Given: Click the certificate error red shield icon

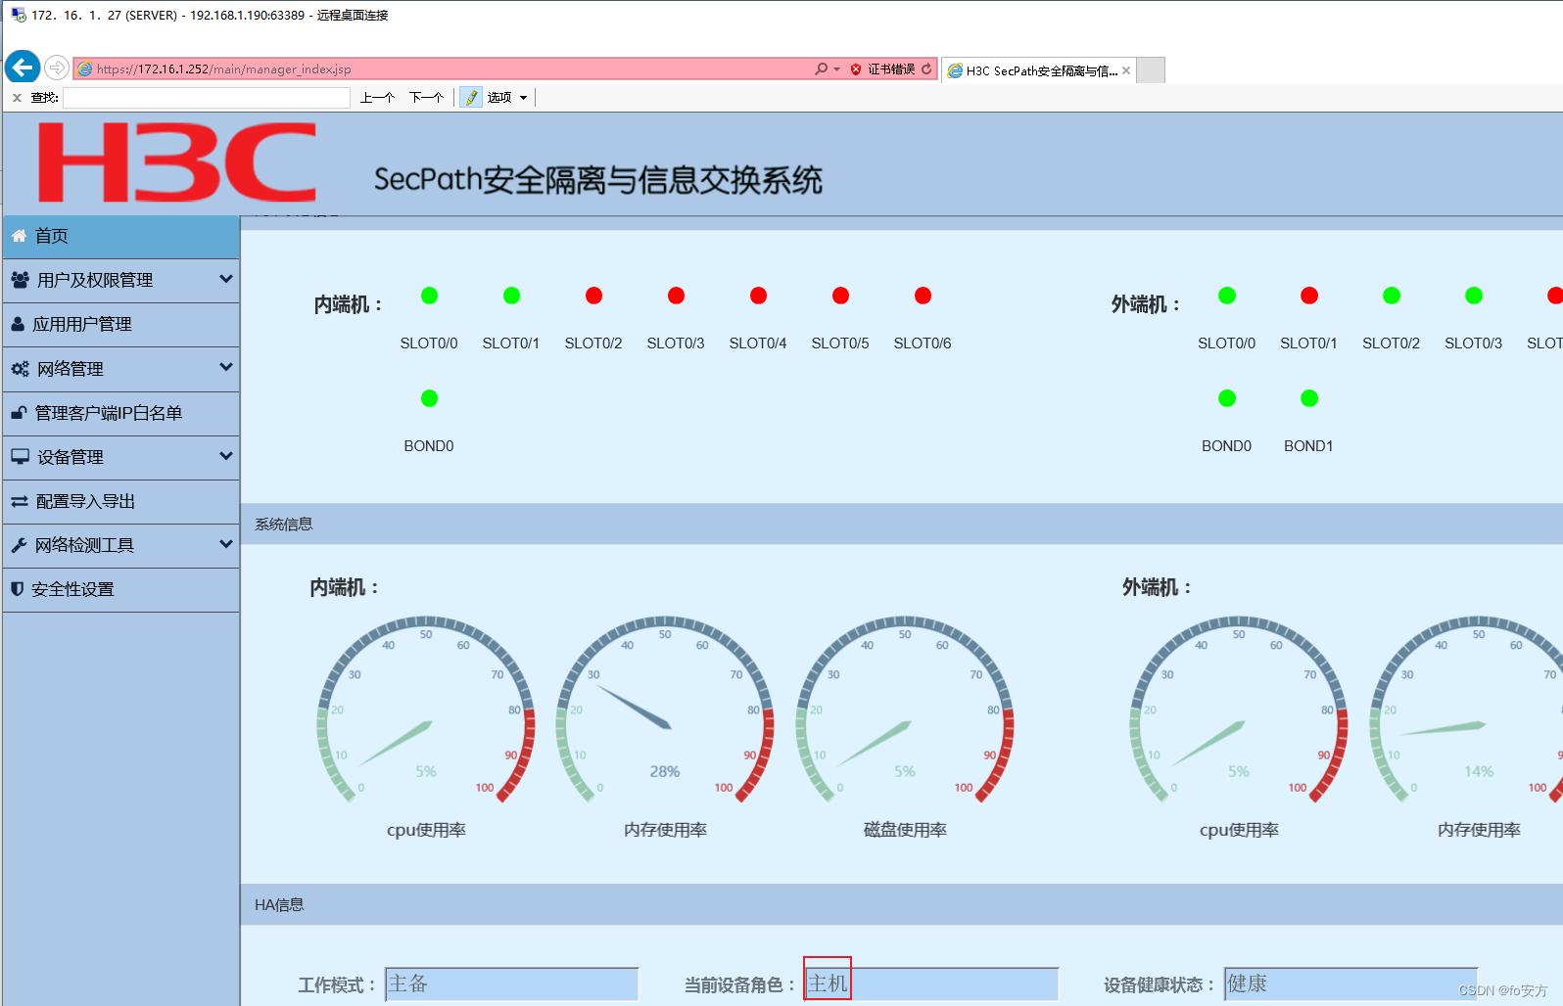Looking at the screenshot, I should tap(856, 69).
